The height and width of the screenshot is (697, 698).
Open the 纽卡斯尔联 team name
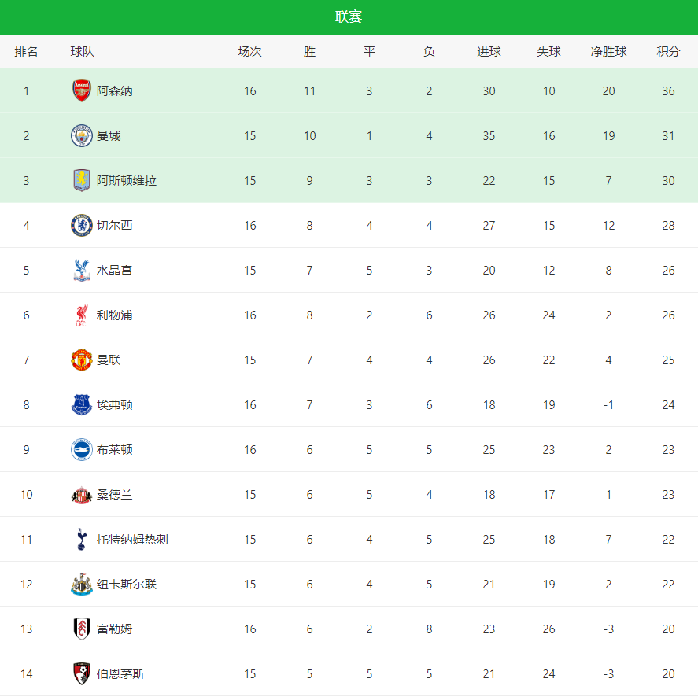[x=127, y=585]
